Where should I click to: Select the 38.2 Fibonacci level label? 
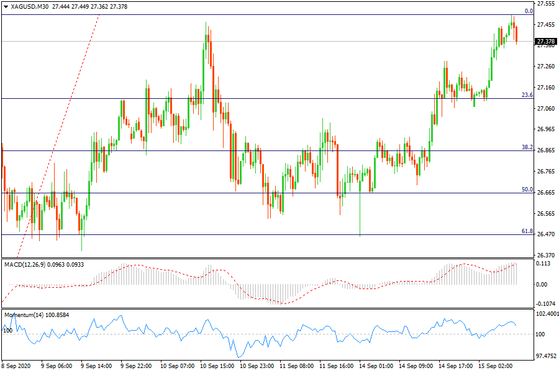tap(527, 148)
